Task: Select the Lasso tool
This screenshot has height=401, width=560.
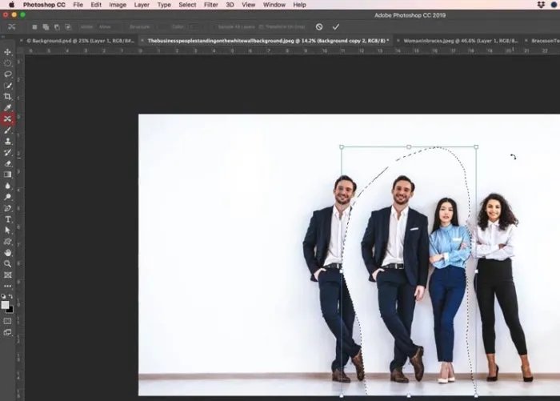Action: (8, 74)
